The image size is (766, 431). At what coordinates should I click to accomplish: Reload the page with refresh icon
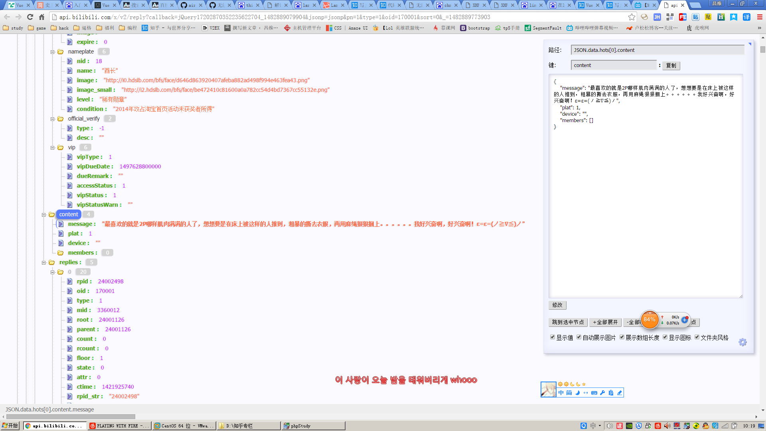[30, 17]
